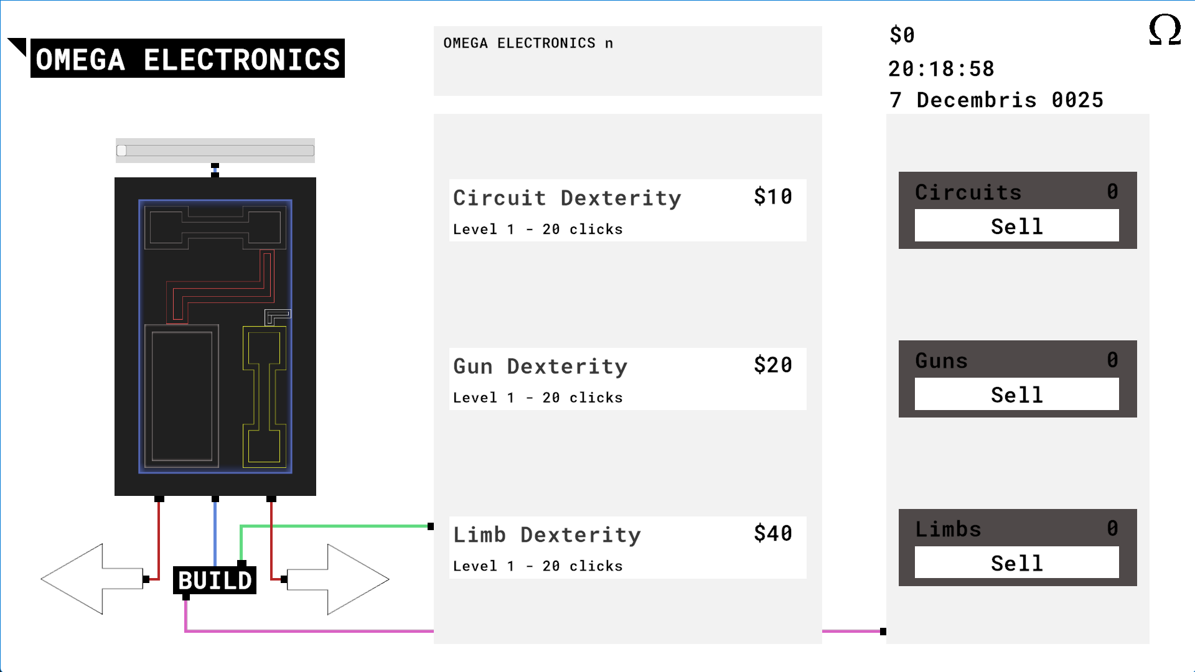The height and width of the screenshot is (672, 1195).
Task: Click the Omega symbol icon
Action: coord(1165,30)
